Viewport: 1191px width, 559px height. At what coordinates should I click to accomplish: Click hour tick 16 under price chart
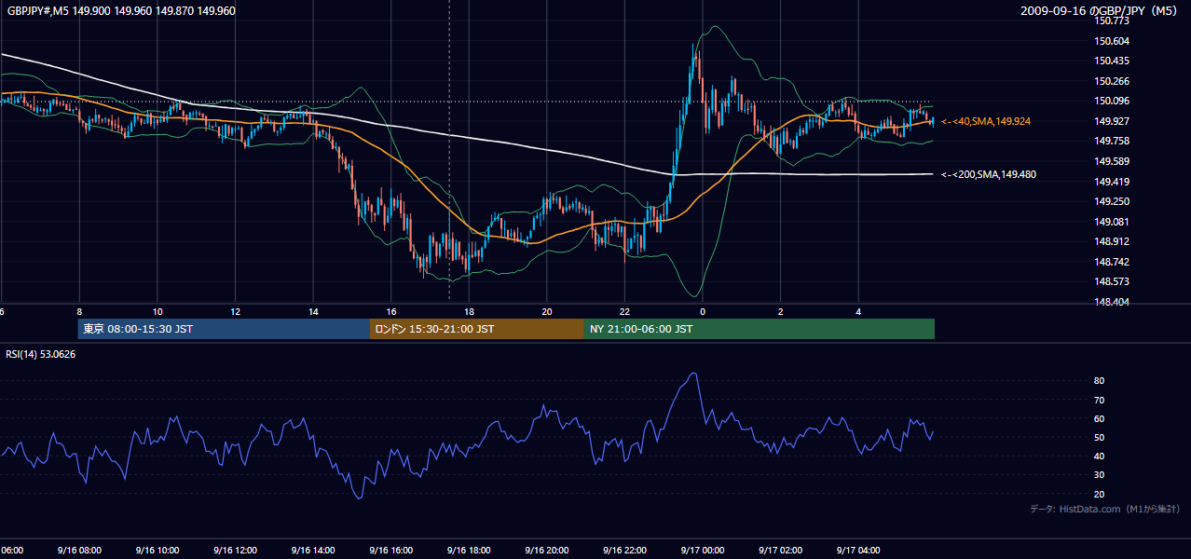391,312
